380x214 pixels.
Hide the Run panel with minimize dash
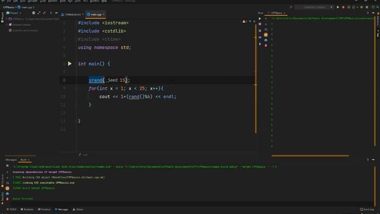(x=373, y=13)
